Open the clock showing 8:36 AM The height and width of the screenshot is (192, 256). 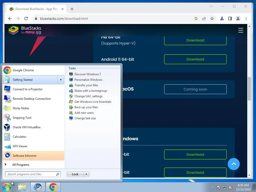point(243,187)
